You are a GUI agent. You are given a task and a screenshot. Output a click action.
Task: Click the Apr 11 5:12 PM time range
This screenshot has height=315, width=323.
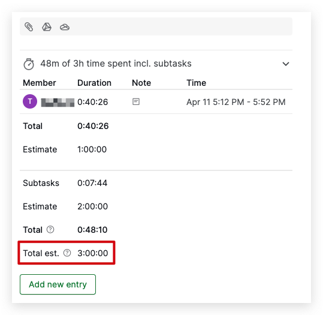coord(236,102)
